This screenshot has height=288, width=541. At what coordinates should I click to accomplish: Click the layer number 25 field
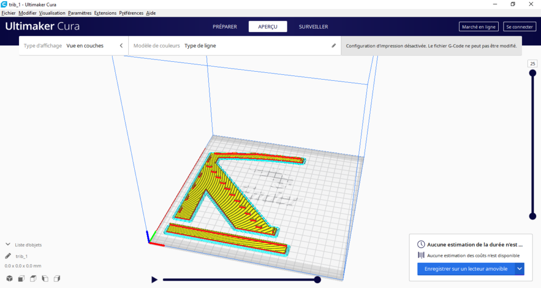[x=532, y=63]
